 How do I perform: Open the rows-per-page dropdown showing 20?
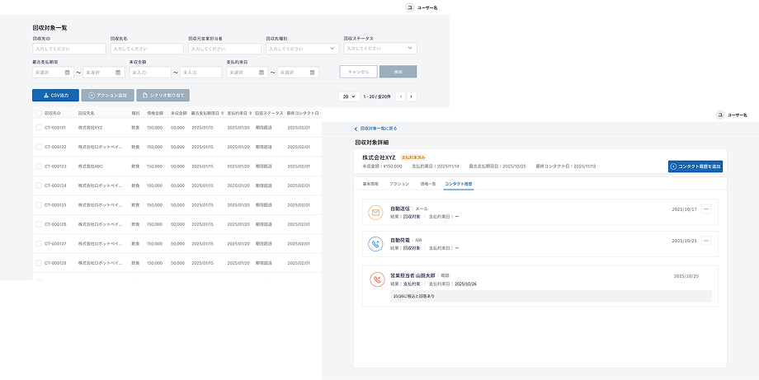click(x=349, y=96)
